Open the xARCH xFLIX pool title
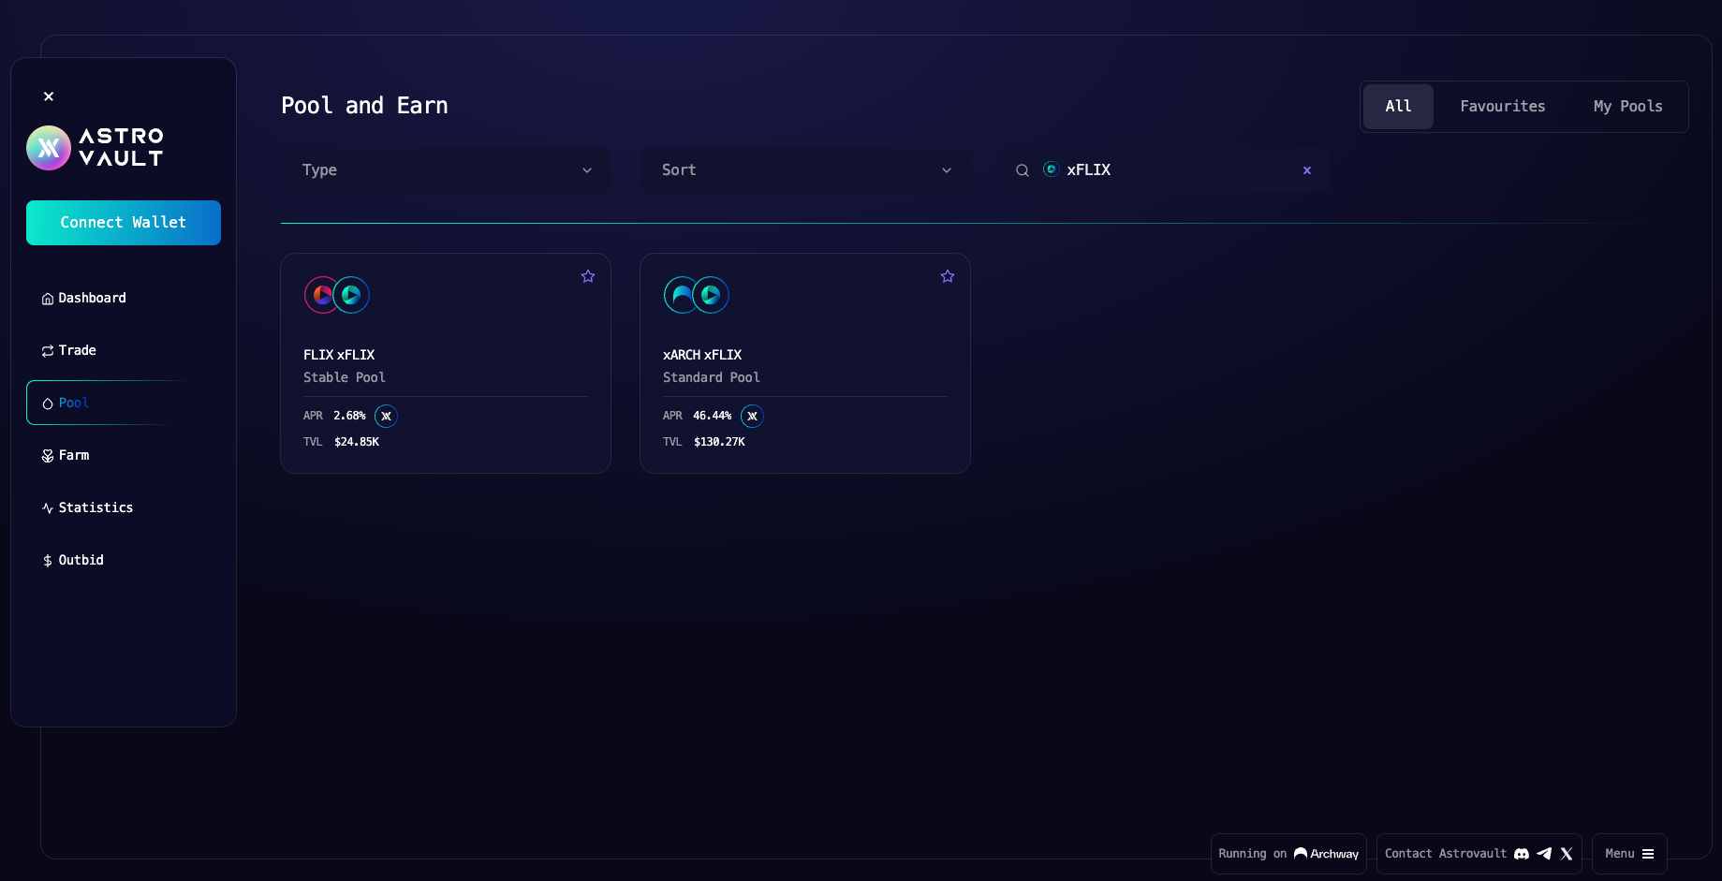 702,355
